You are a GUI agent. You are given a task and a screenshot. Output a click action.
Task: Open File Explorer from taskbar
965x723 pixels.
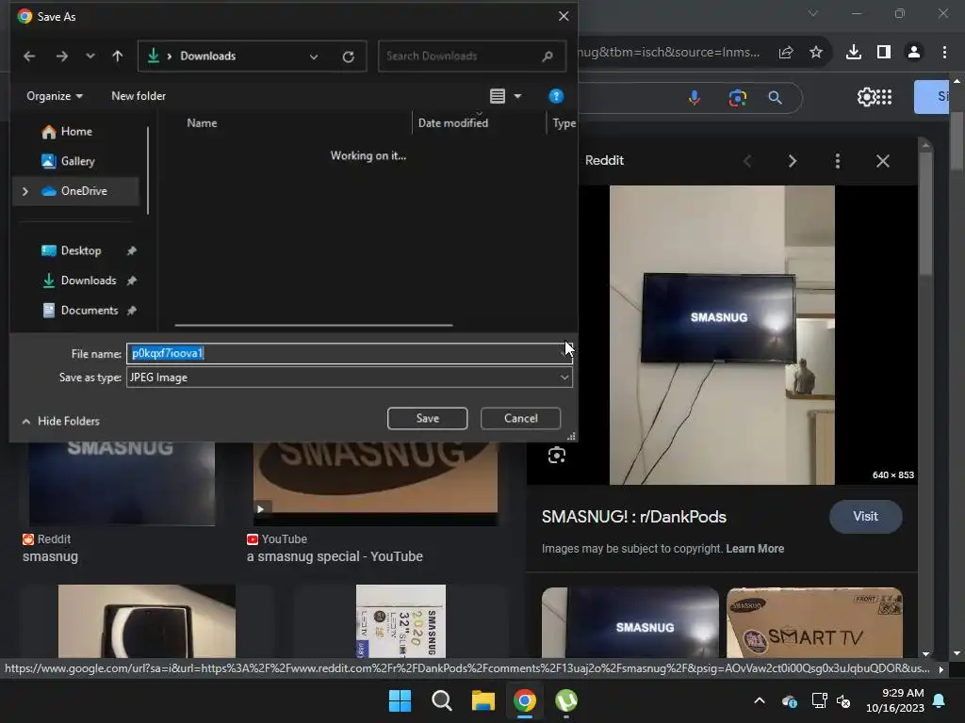pyautogui.click(x=483, y=700)
